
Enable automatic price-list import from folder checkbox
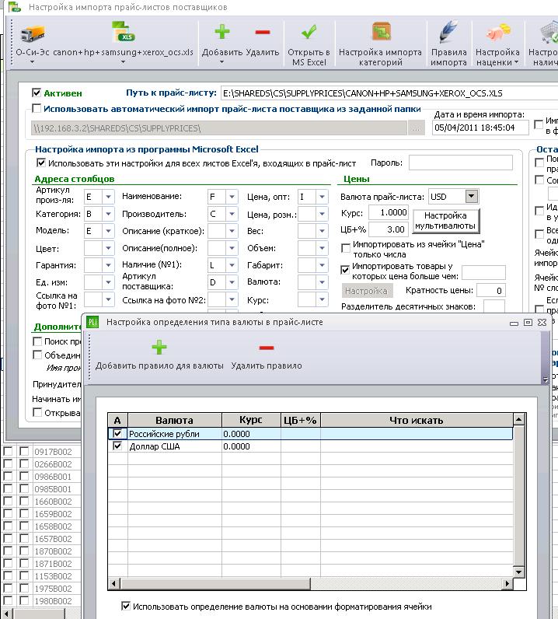(x=37, y=108)
